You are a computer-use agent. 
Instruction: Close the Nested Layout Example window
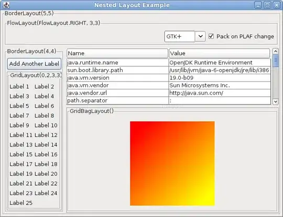277,5
